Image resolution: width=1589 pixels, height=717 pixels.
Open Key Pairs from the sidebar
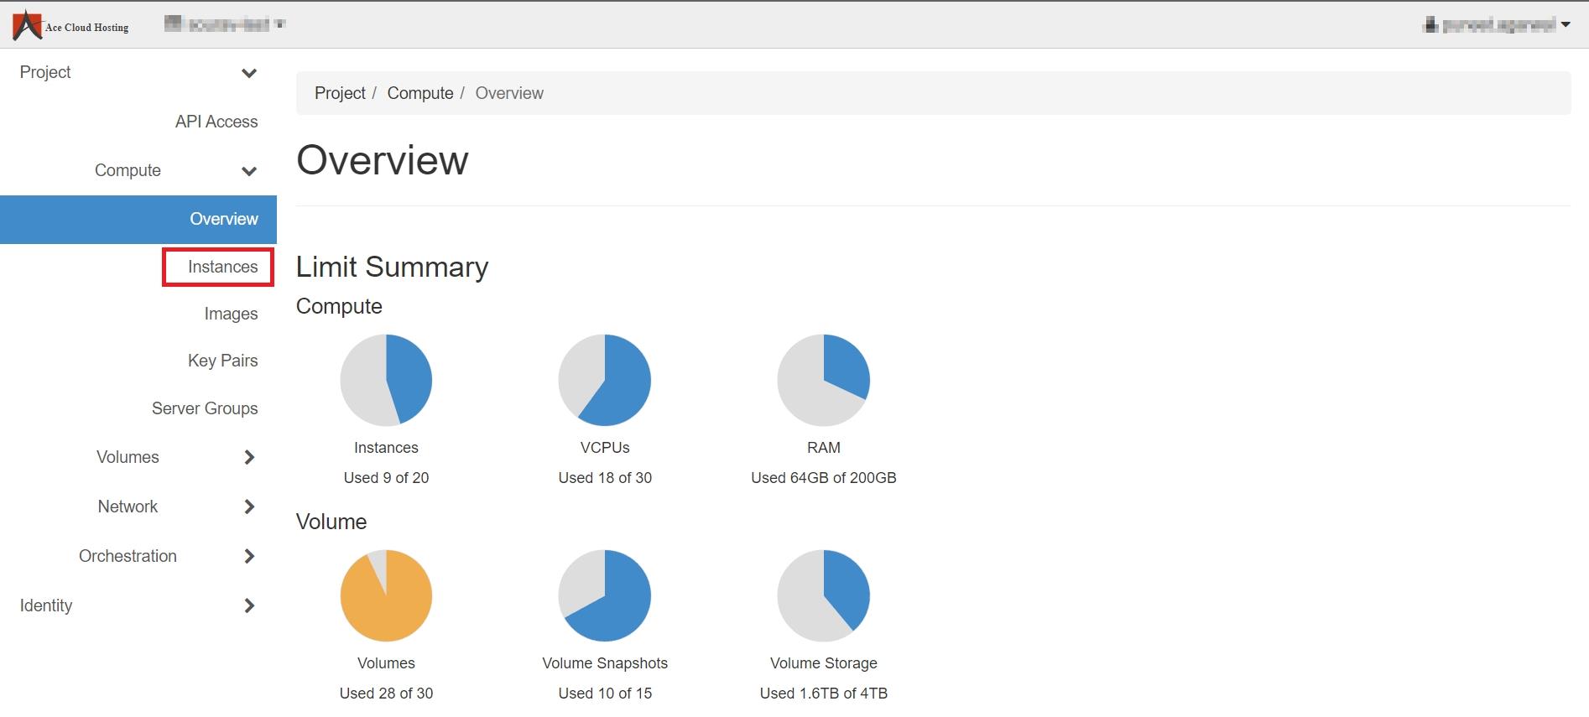(x=222, y=361)
